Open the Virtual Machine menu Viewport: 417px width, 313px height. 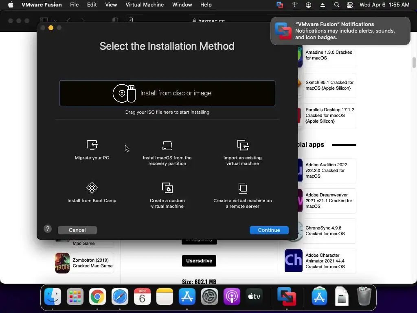click(x=145, y=5)
